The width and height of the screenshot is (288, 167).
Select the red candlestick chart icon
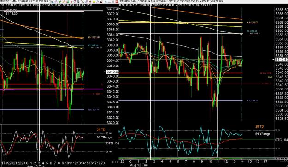(71, 2)
